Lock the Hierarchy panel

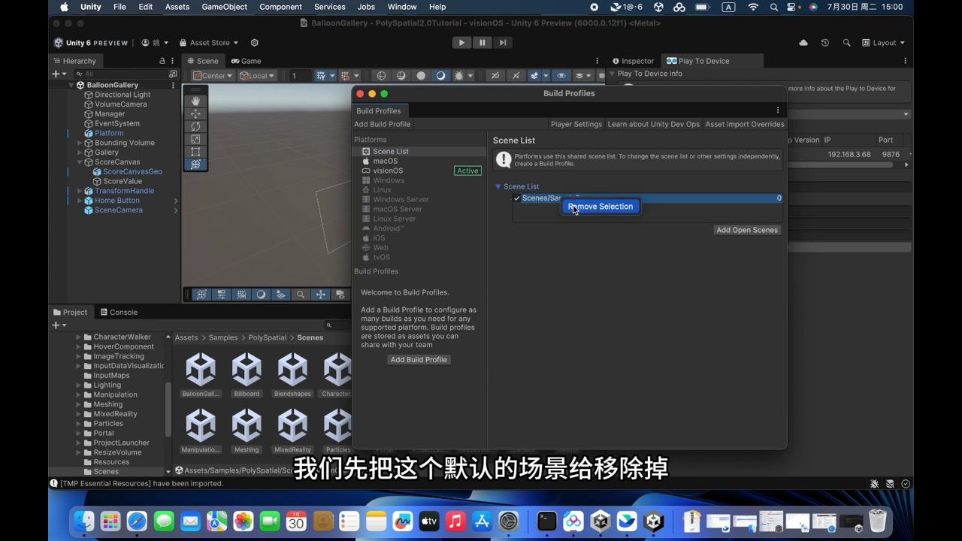pyautogui.click(x=162, y=61)
